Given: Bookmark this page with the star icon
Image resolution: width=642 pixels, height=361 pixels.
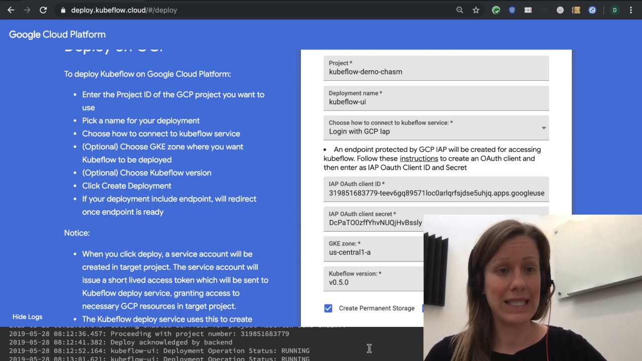Looking at the screenshot, I should 475,10.
